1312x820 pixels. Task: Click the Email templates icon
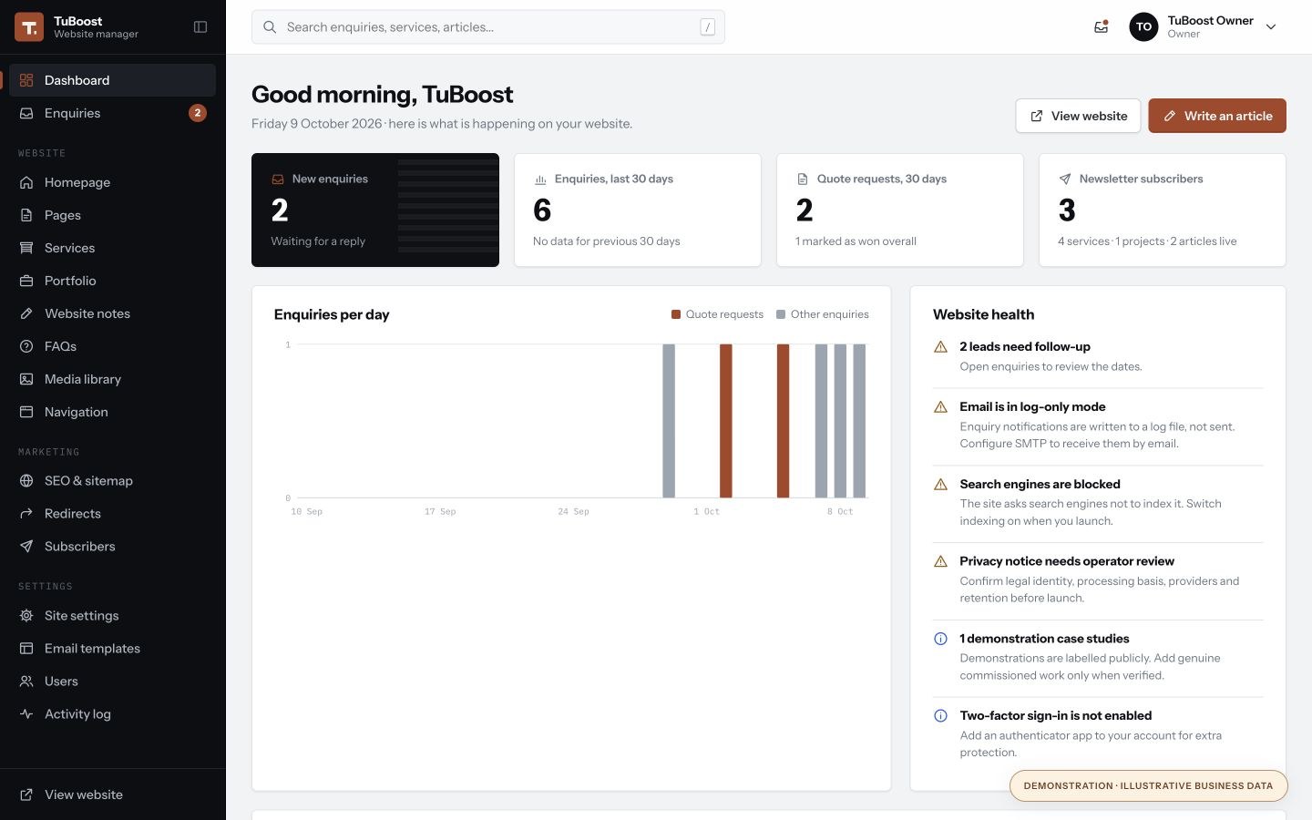coord(26,649)
